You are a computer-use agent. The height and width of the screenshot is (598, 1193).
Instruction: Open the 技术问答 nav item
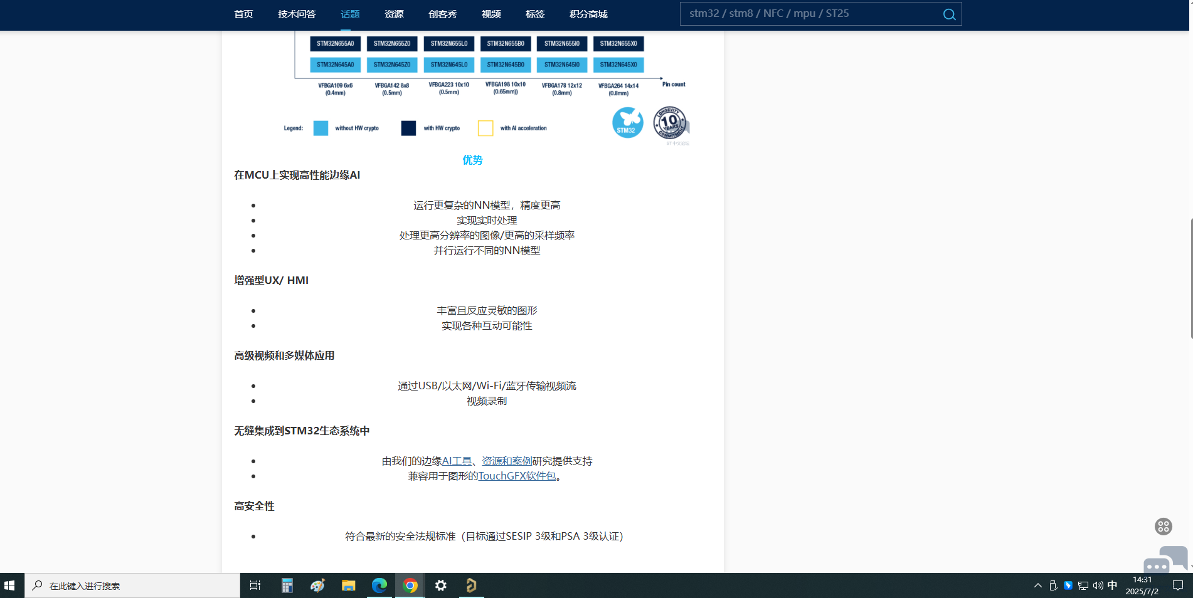coord(297,14)
